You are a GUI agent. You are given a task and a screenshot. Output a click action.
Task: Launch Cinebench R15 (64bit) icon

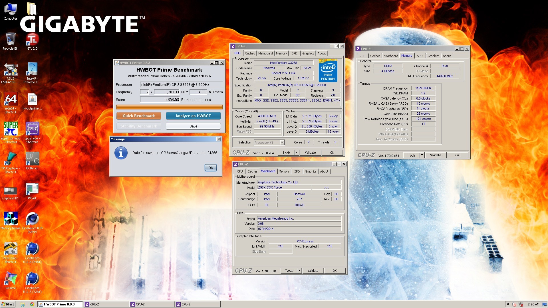[x=32, y=223]
